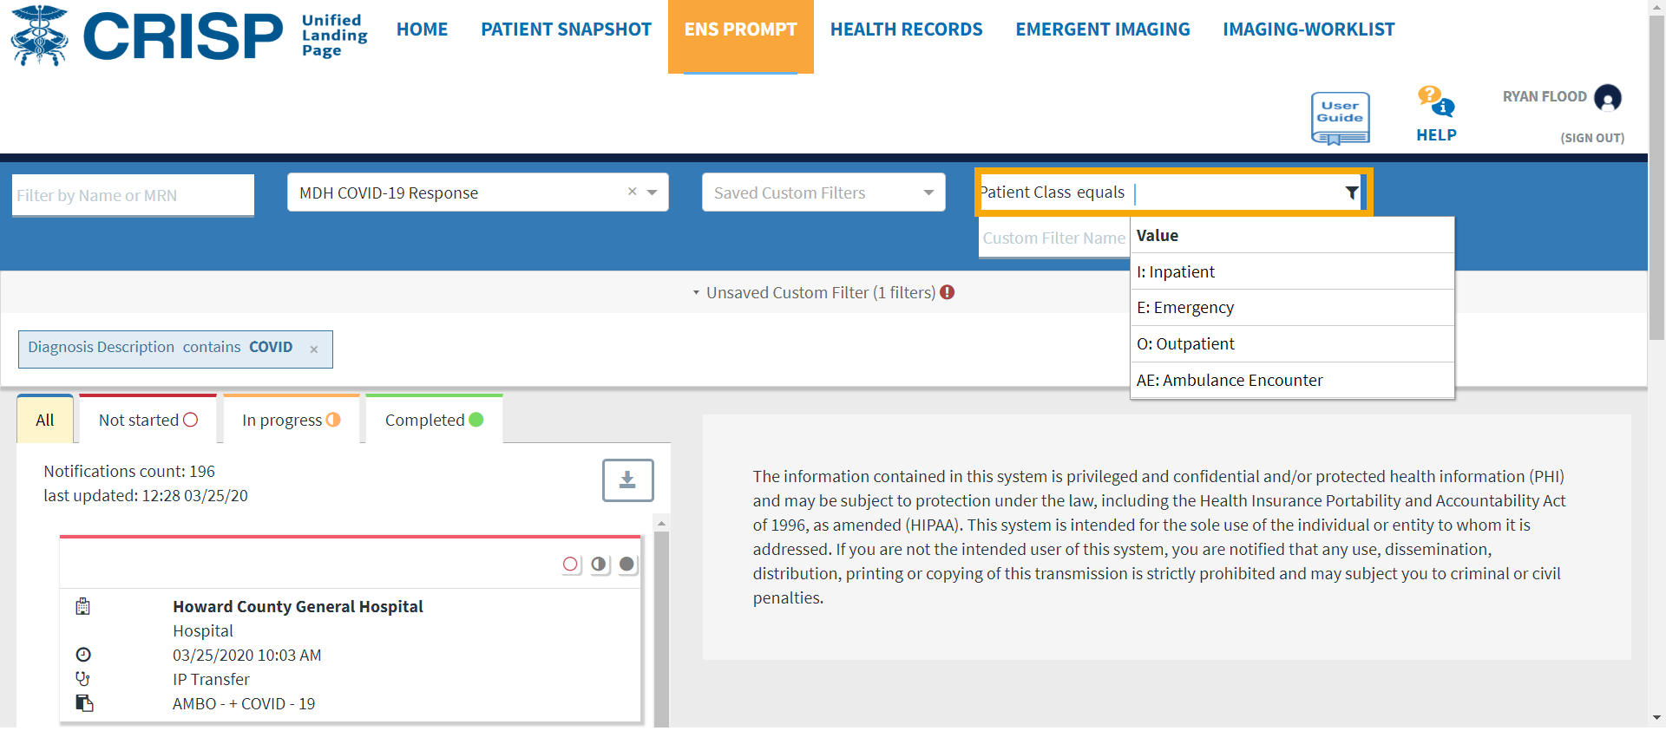
Task: Click the Notifications count: 196 text
Action: pos(129,471)
